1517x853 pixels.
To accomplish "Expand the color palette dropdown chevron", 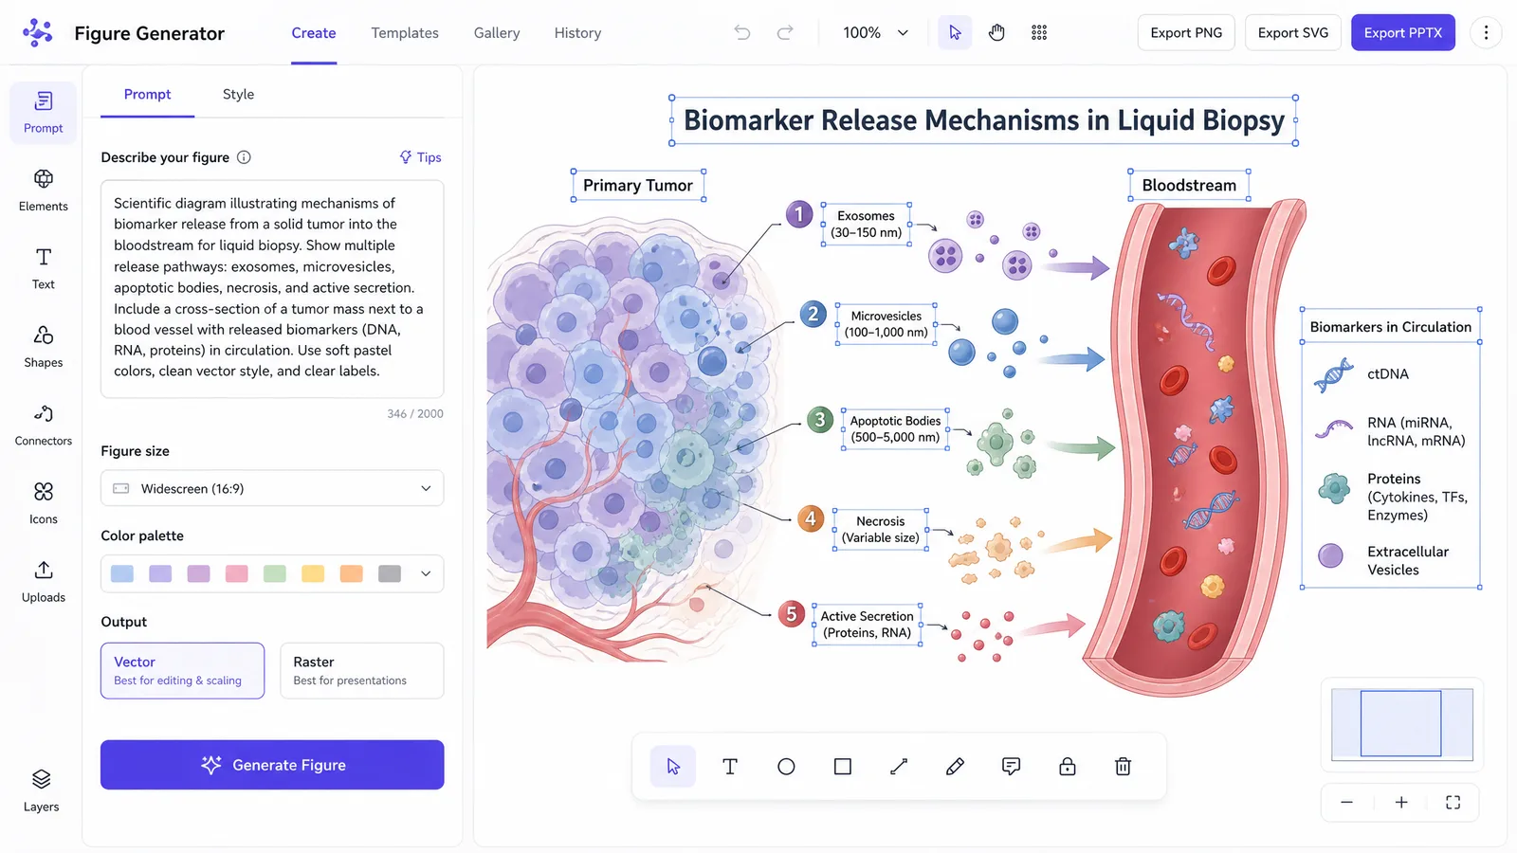I will point(426,573).
